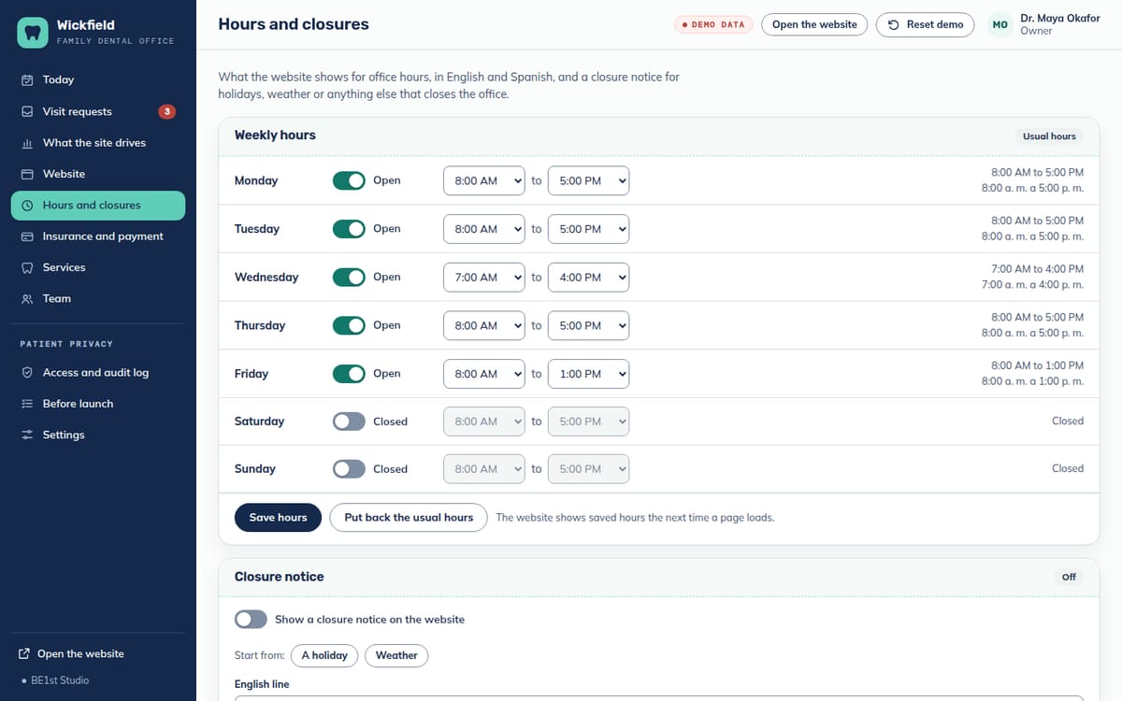Click the MO avatar circle
This screenshot has width=1122, height=701.
[x=1000, y=24]
